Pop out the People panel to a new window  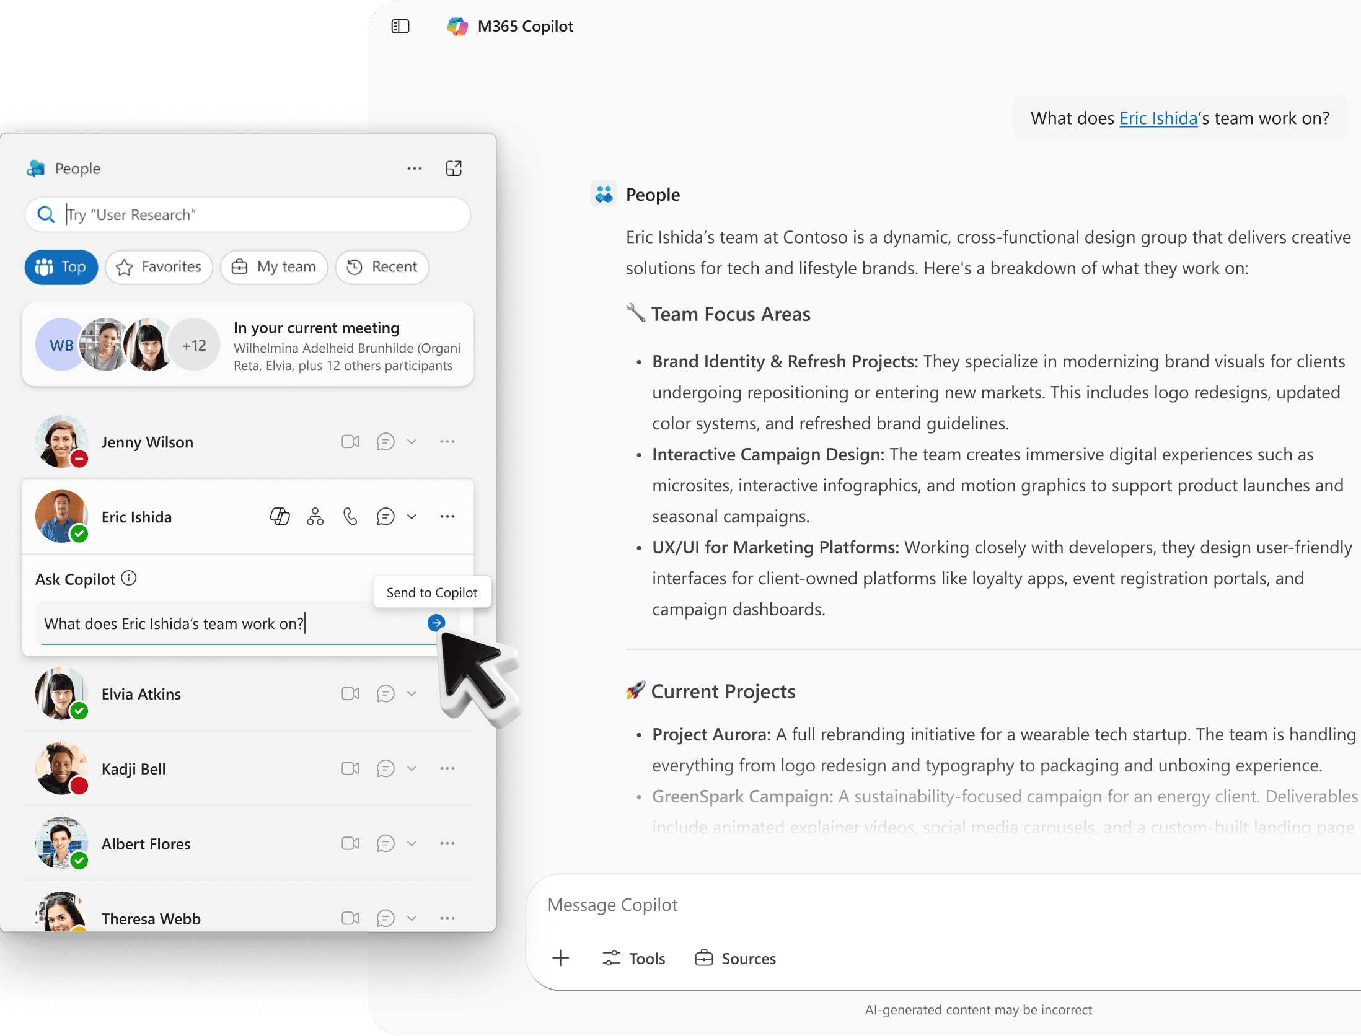(x=454, y=169)
